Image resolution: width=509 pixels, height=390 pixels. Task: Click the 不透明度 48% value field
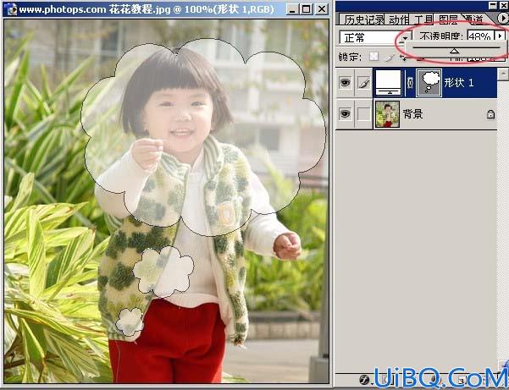(x=480, y=36)
